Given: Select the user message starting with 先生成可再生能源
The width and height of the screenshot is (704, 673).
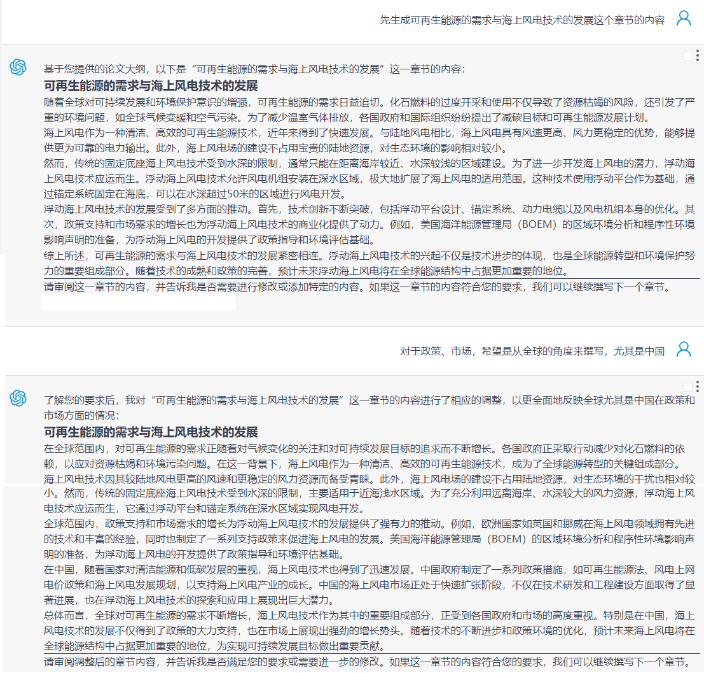Looking at the screenshot, I should click(x=521, y=20).
